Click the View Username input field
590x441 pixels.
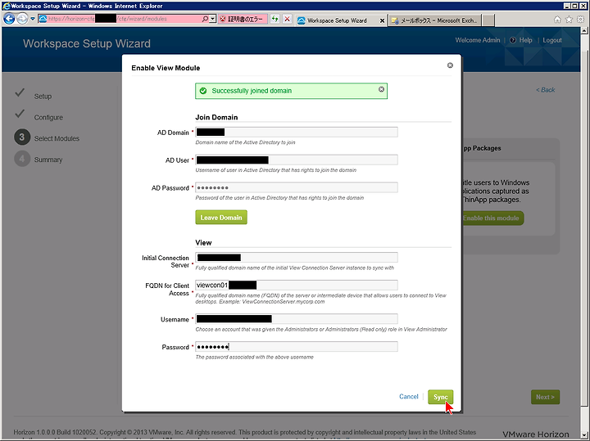pyautogui.click(x=297, y=319)
